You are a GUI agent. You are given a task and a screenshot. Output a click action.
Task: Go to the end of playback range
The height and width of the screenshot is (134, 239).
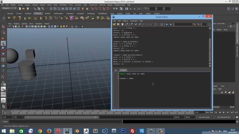[x=236, y=112]
